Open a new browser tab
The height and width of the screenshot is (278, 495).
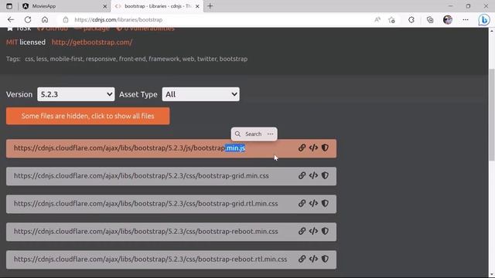click(210, 6)
